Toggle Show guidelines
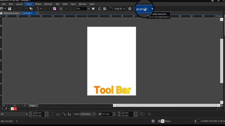The width and height of the screenshot is (225, 126). point(110,9)
